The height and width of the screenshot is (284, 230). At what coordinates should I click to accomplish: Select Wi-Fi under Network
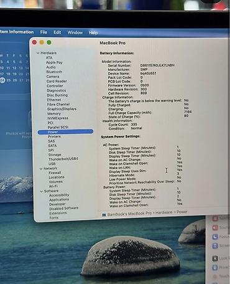53,186
